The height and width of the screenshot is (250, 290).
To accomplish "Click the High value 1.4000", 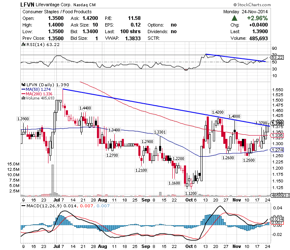I will click(x=56, y=25).
